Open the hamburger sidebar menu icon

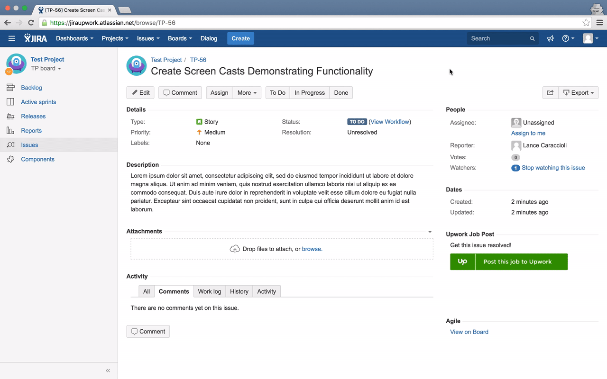[12, 38]
